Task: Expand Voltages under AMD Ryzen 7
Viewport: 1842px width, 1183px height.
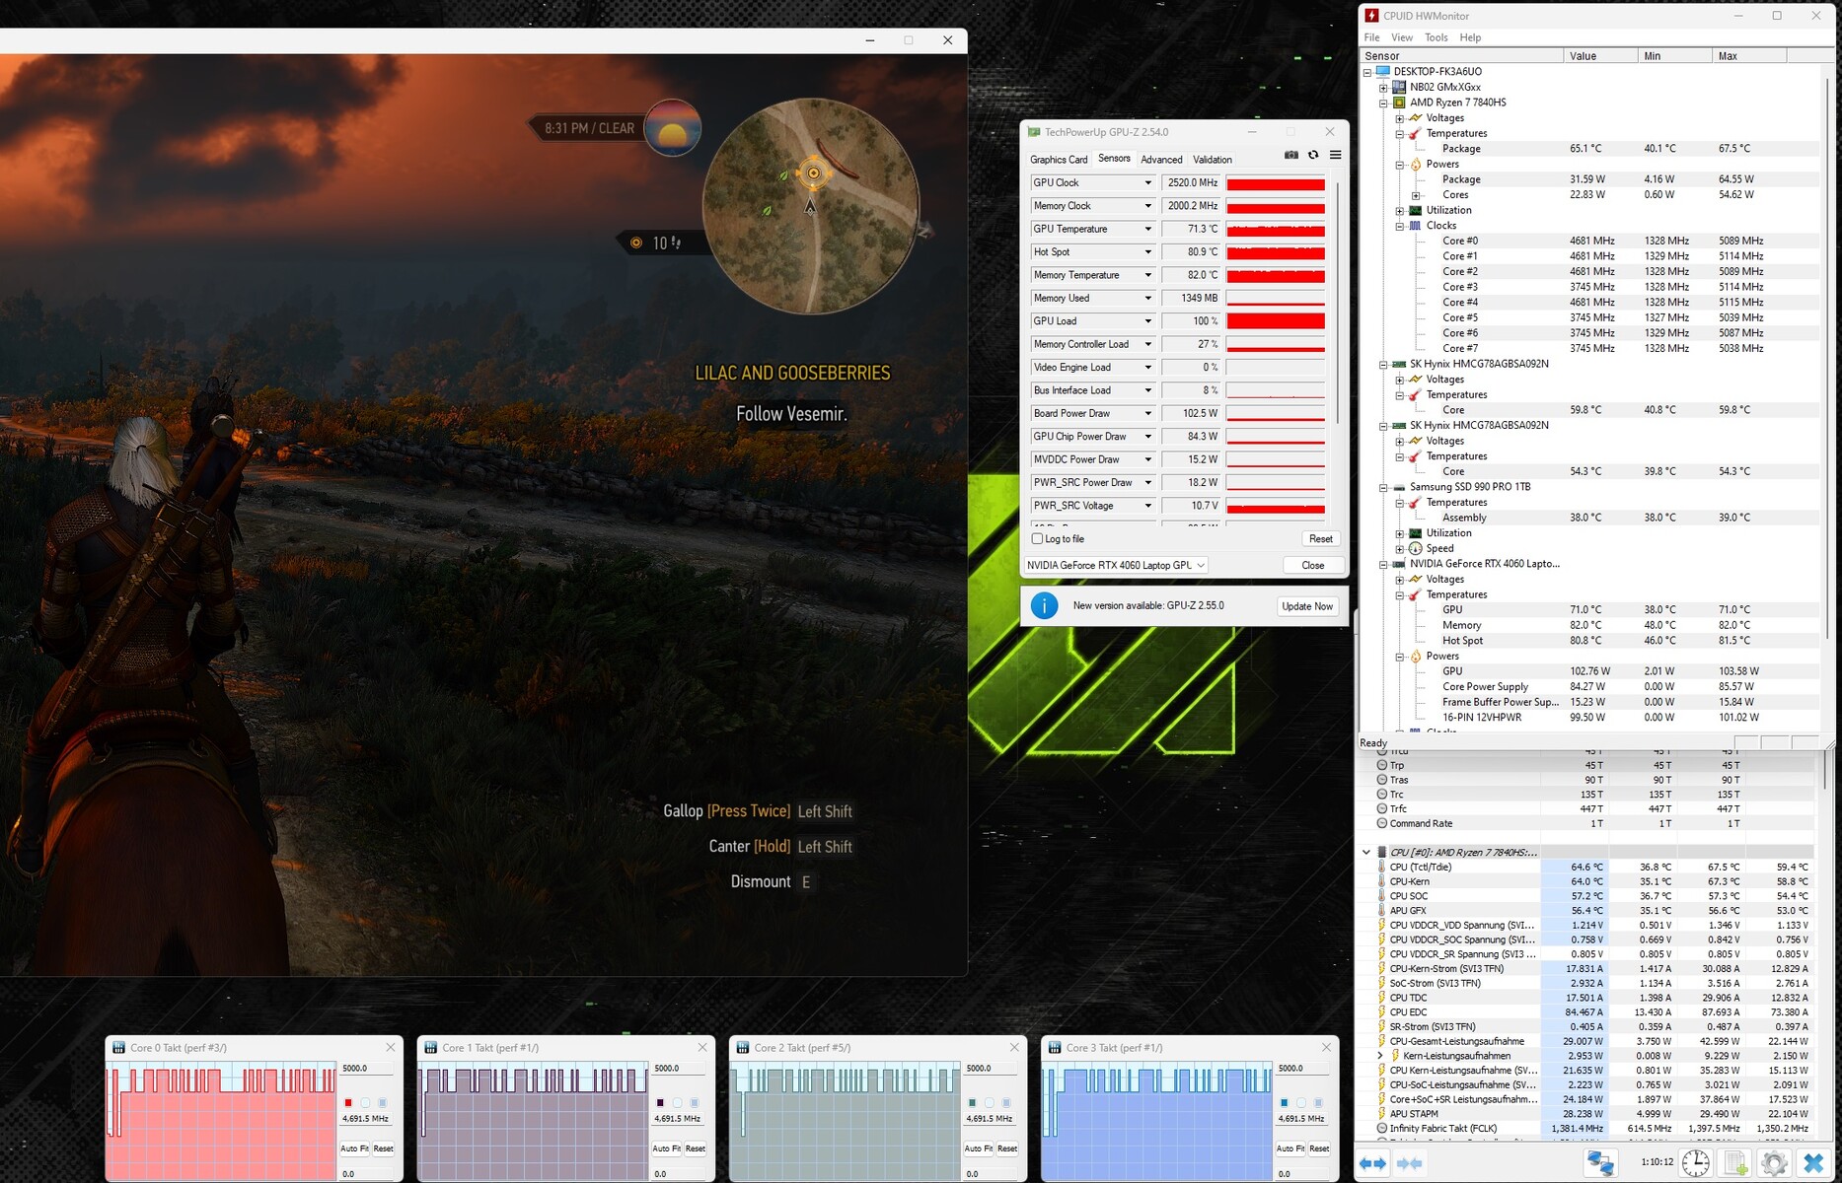Action: coord(1399,118)
